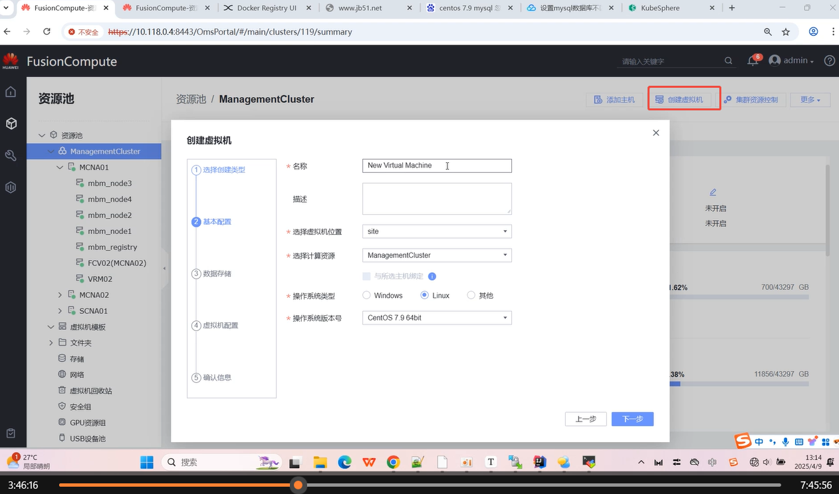Select the Windows OS type radio button
Screen dimensions: 839x494
[x=367, y=295]
